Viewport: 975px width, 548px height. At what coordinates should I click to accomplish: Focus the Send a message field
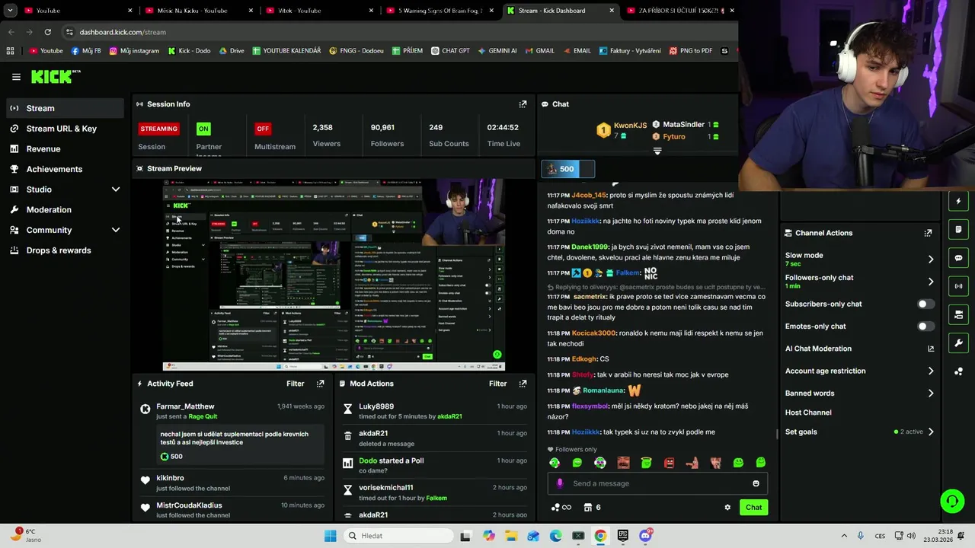pyautogui.click(x=657, y=483)
